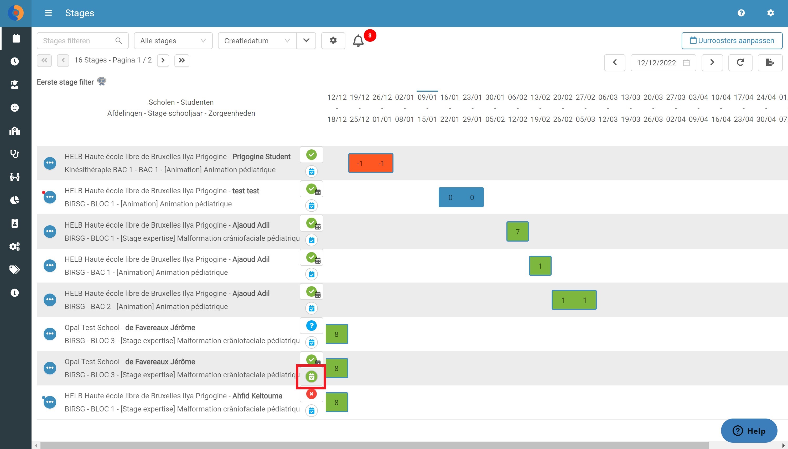Screen dimensions: 788x449
Task: Expand the Alle stages dropdown
Action: (173, 41)
